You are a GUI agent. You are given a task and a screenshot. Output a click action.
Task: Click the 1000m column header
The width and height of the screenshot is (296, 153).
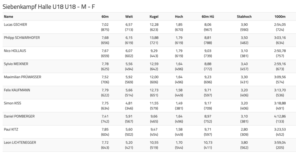coord(280,16)
